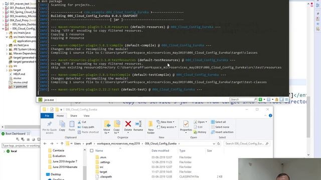
Task: Open the Easy access dropdown
Action: (167, 127)
